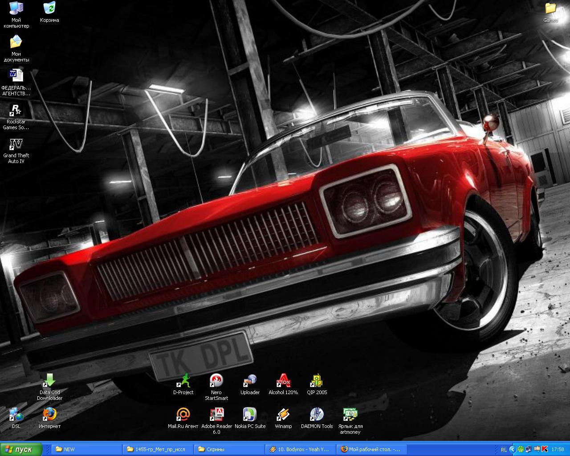The image size is (570, 456).
Task: Click the taskbar clock showing 17:58
Action: pyautogui.click(x=558, y=449)
